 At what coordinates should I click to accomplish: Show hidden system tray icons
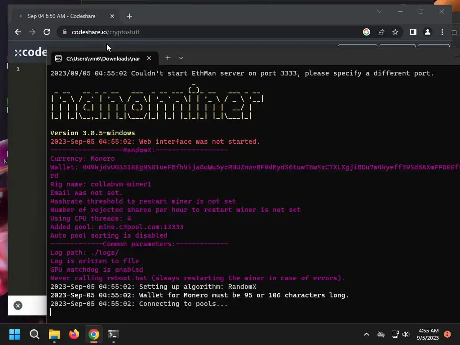tap(367, 334)
